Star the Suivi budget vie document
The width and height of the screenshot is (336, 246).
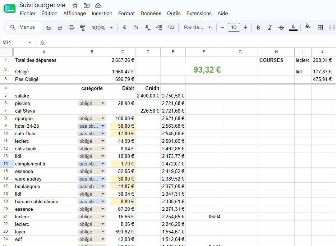point(75,5)
